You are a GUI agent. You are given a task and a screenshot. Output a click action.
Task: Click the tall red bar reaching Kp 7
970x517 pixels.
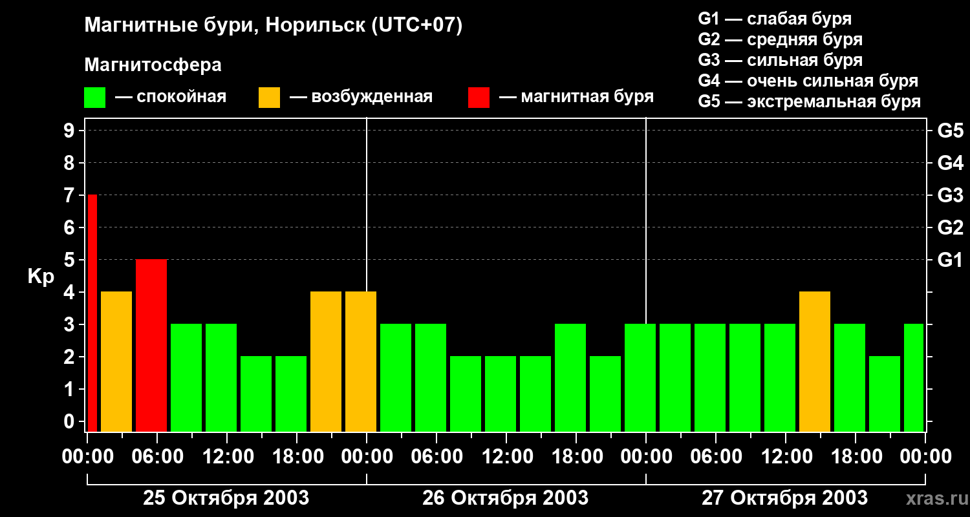[x=92, y=313]
